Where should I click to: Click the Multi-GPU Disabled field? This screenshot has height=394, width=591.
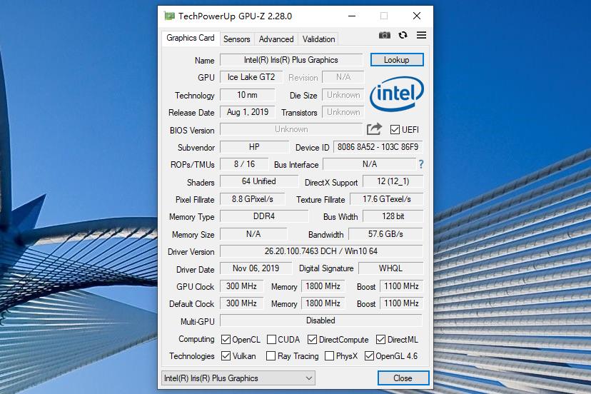point(321,320)
